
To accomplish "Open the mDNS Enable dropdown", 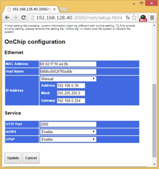I will click(68, 132).
